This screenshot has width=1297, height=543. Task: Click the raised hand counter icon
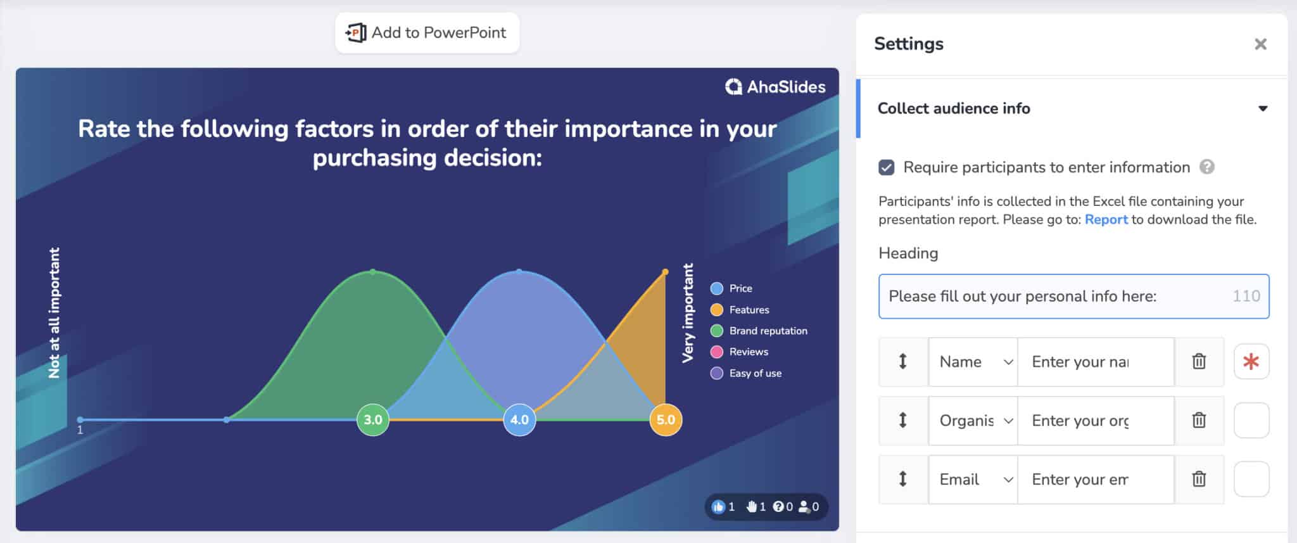(752, 506)
